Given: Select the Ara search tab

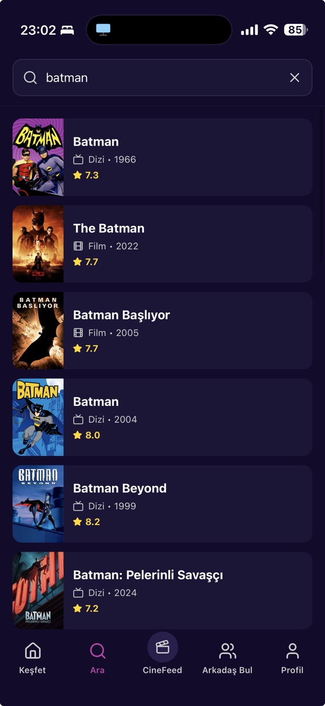Looking at the screenshot, I should (x=98, y=658).
